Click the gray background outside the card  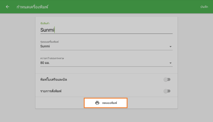point(17,71)
